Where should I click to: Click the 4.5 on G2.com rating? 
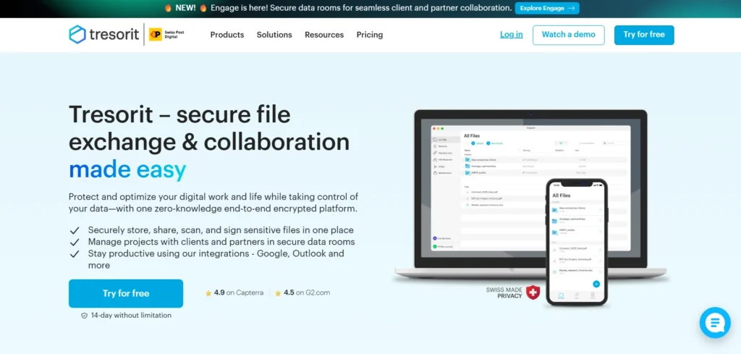[302, 293]
